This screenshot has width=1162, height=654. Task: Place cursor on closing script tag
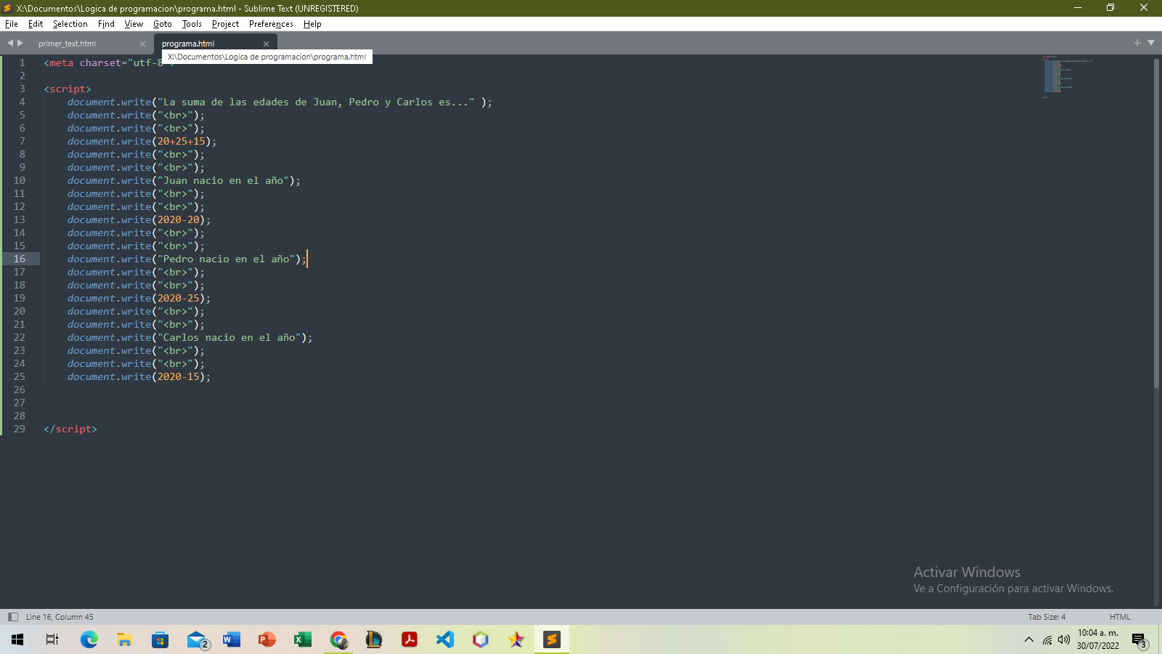pyautogui.click(x=70, y=429)
